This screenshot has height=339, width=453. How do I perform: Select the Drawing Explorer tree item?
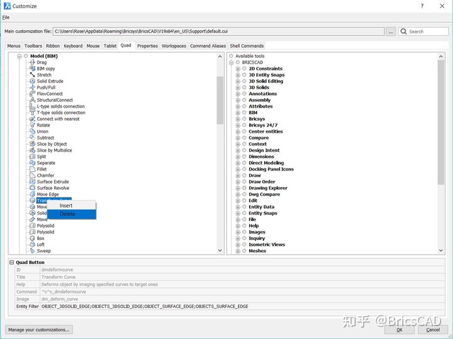pyautogui.click(x=268, y=188)
